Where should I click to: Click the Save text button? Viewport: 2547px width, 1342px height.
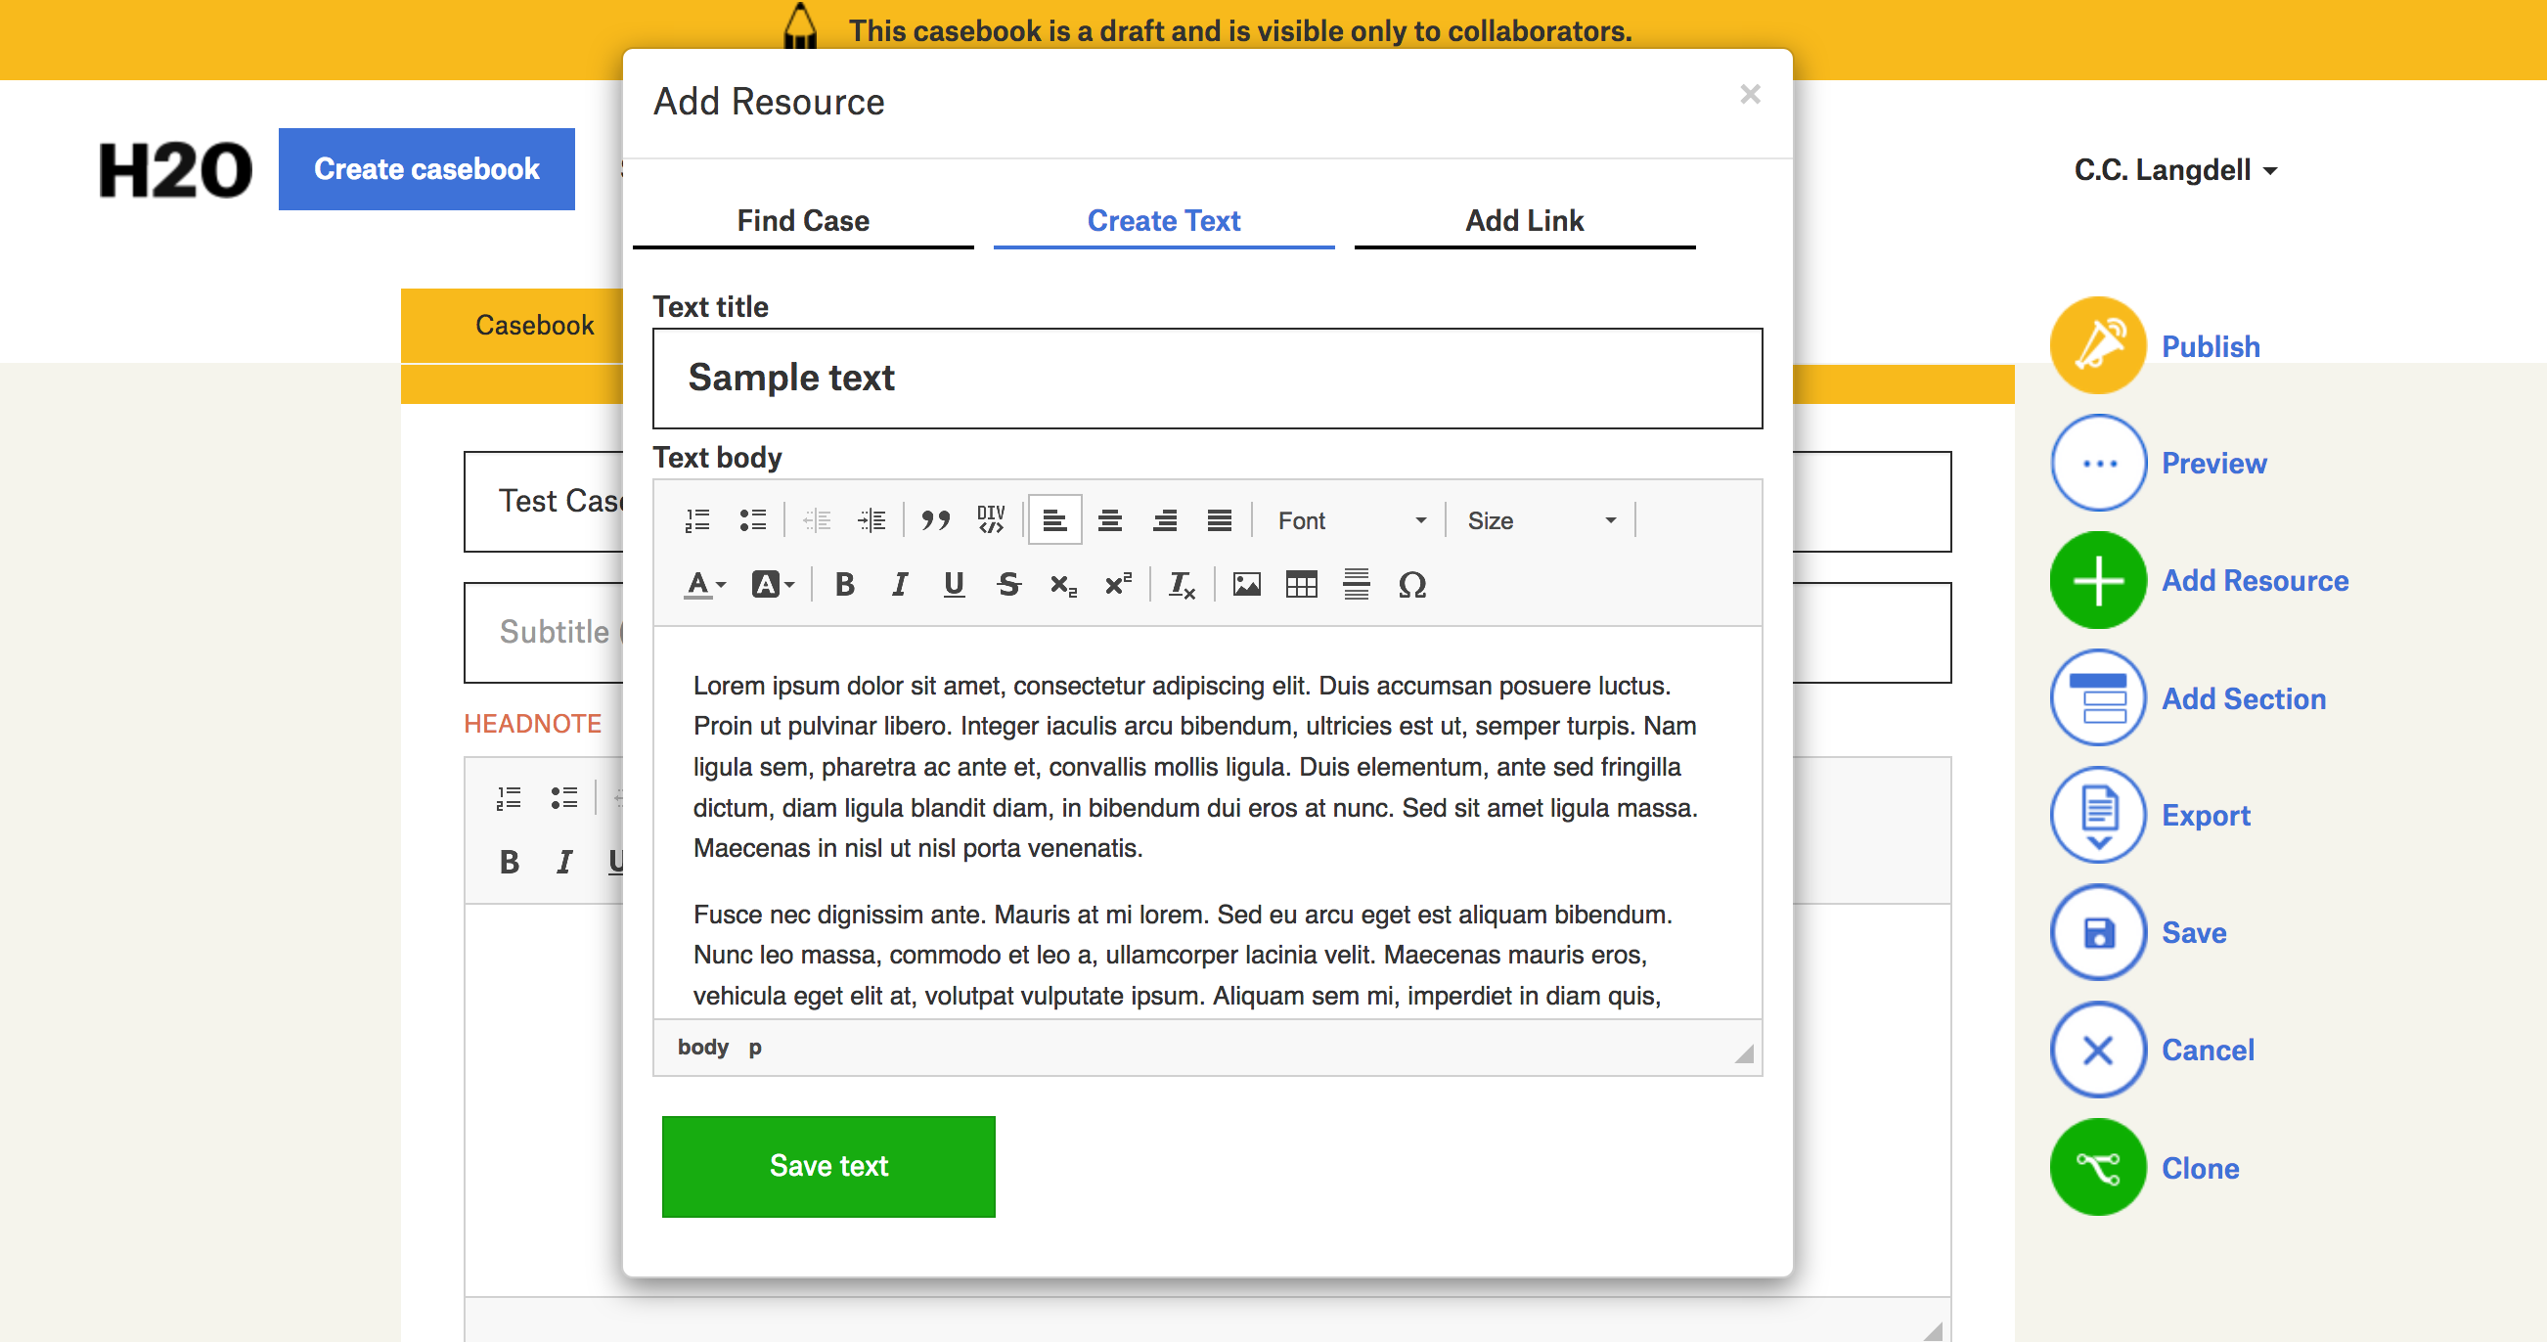[828, 1166]
